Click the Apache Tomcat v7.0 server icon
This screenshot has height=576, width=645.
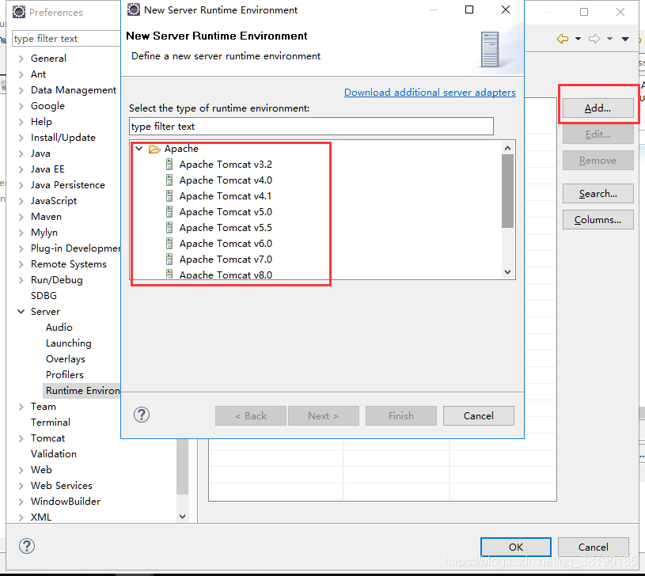pyautogui.click(x=169, y=260)
